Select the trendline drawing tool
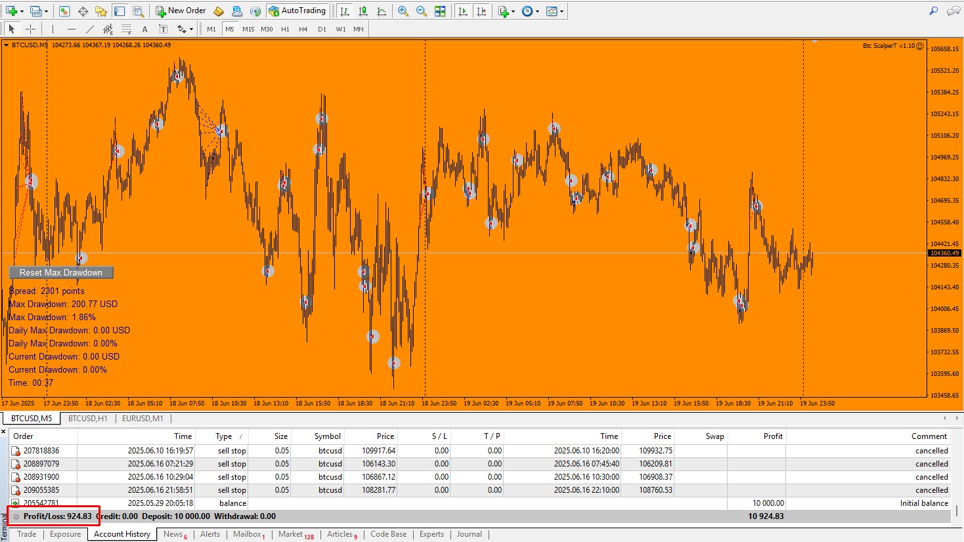 click(x=90, y=29)
